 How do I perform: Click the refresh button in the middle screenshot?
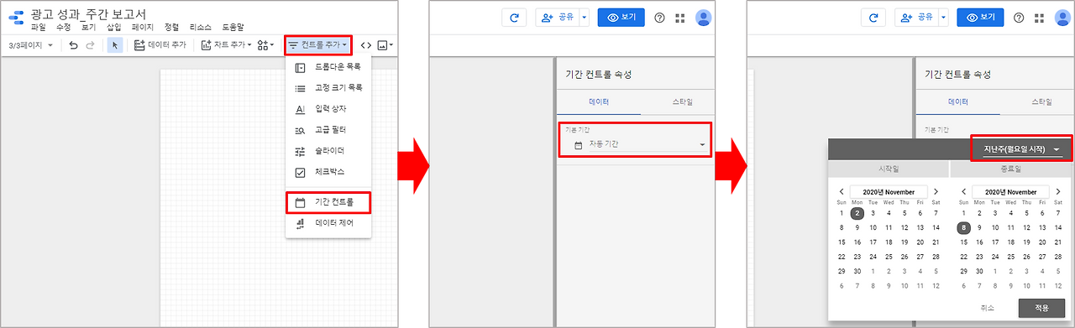point(514,18)
